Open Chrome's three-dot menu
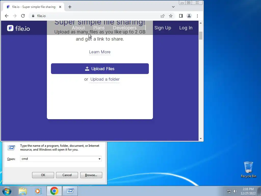This screenshot has height=196, width=261. tap(198, 16)
